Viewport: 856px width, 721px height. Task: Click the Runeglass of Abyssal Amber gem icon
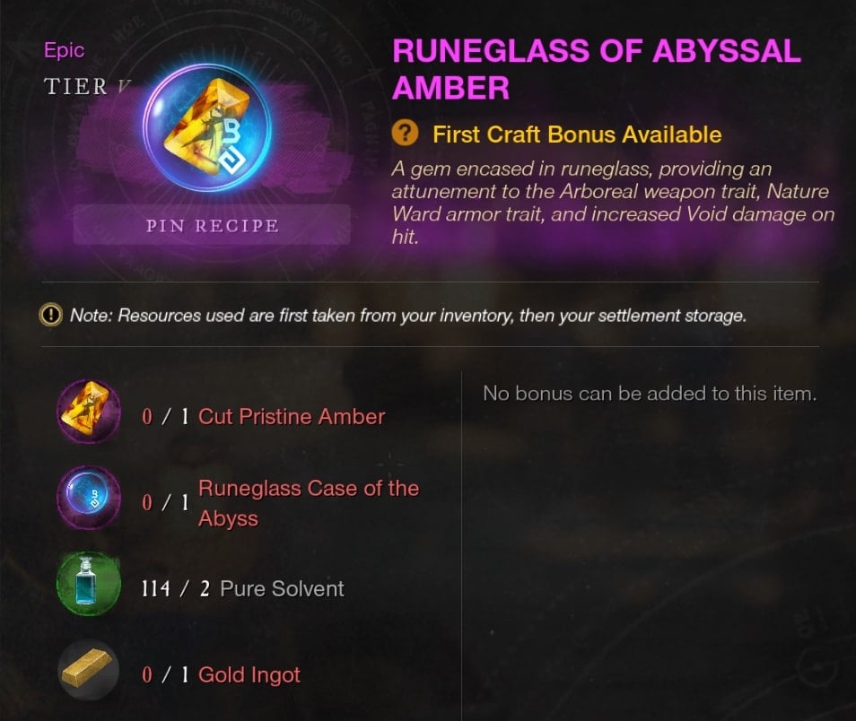[x=207, y=129]
